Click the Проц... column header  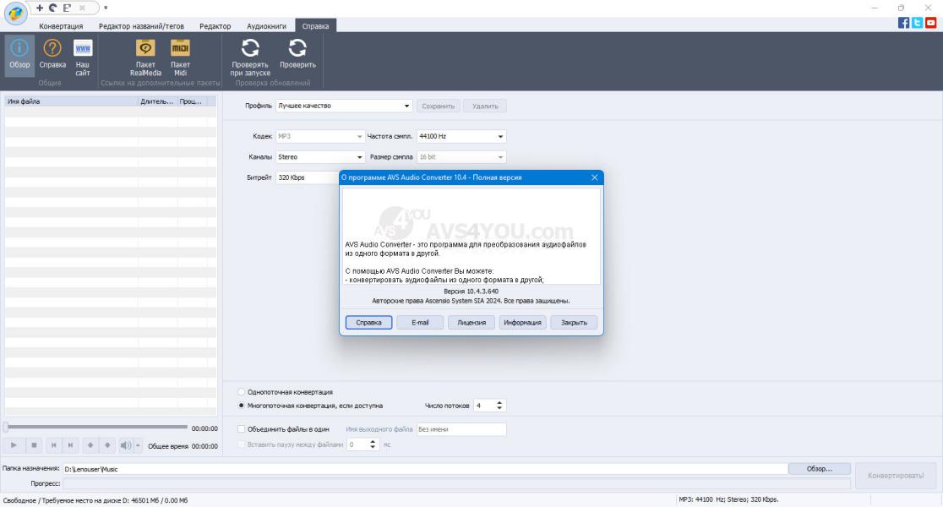(193, 101)
